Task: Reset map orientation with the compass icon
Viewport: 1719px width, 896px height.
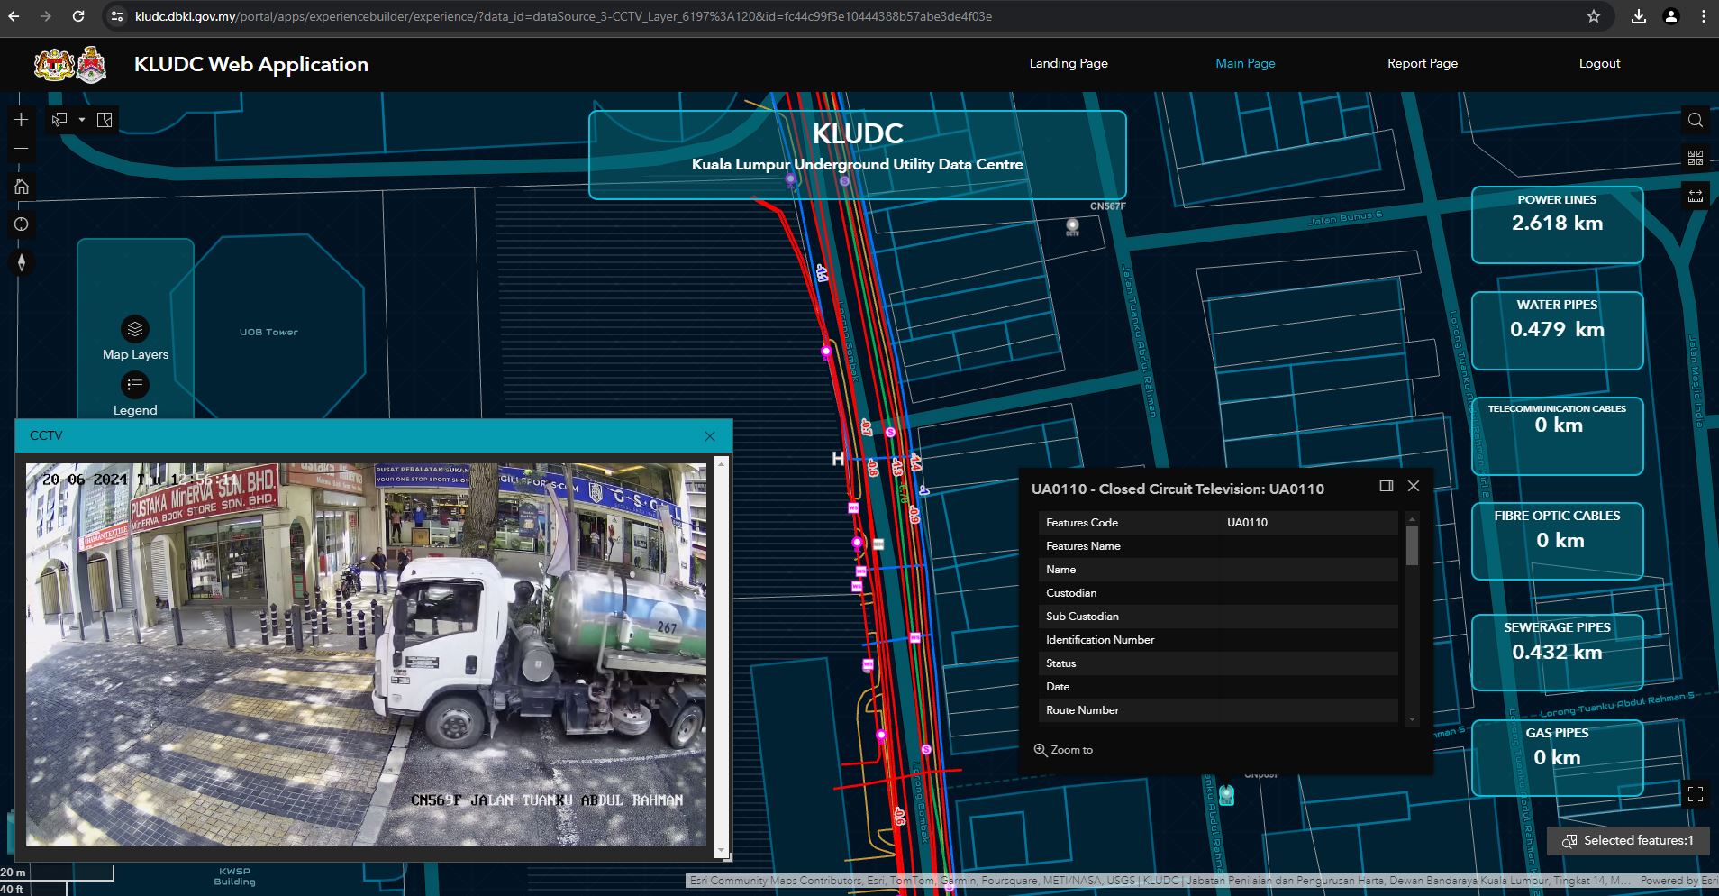Action: click(22, 262)
